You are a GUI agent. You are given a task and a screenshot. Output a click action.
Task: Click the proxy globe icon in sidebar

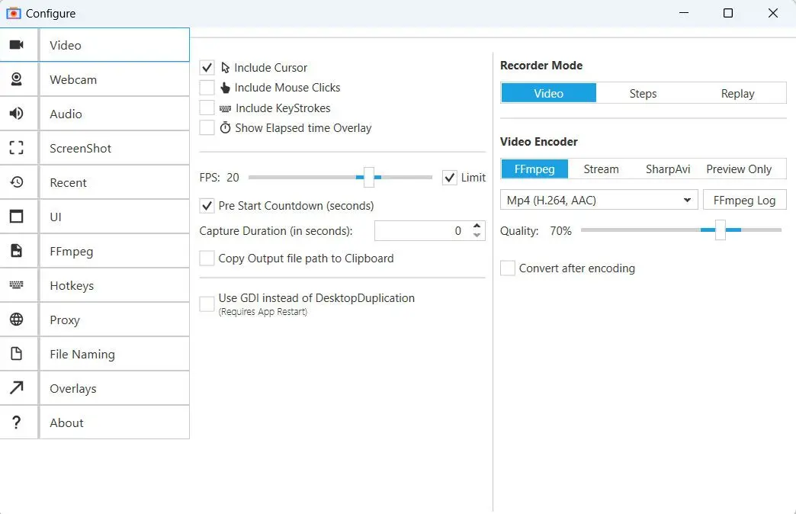click(x=17, y=319)
